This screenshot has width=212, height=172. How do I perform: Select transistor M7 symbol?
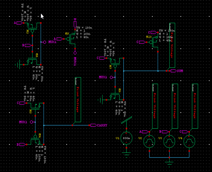(115, 63)
